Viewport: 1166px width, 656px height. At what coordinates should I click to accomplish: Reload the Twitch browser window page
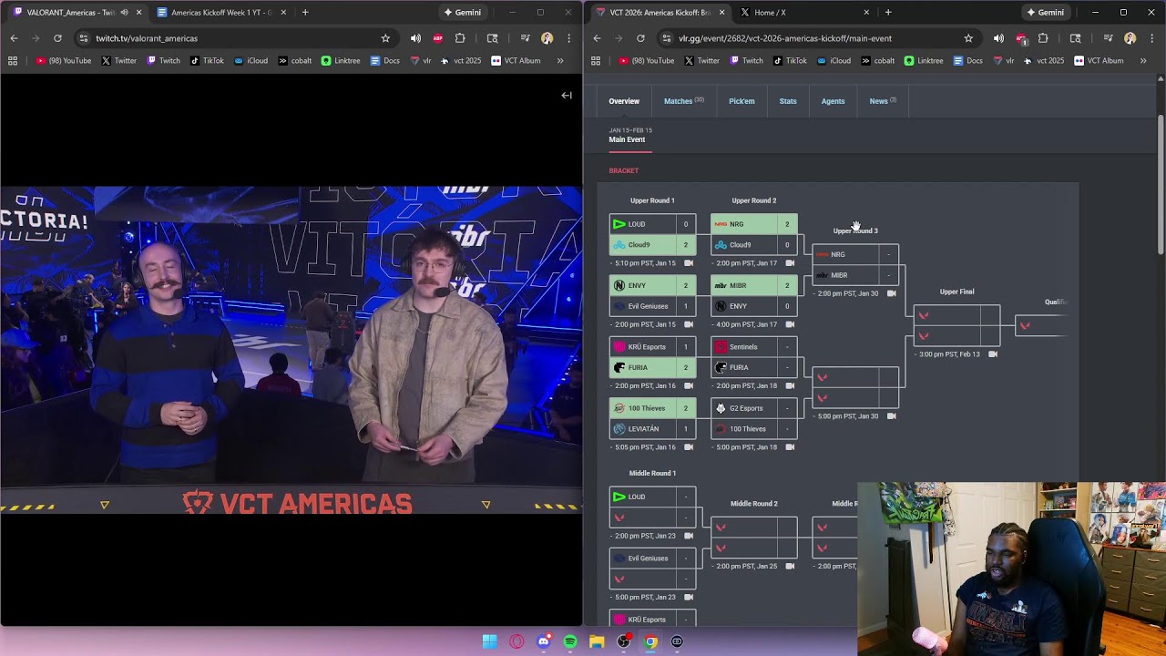pyautogui.click(x=57, y=38)
